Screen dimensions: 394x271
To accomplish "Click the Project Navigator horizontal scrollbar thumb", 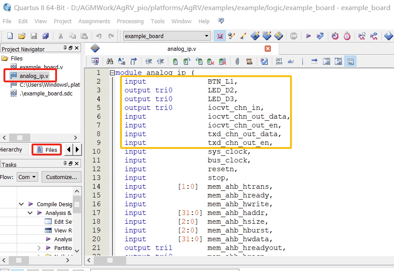I will (20, 137).
